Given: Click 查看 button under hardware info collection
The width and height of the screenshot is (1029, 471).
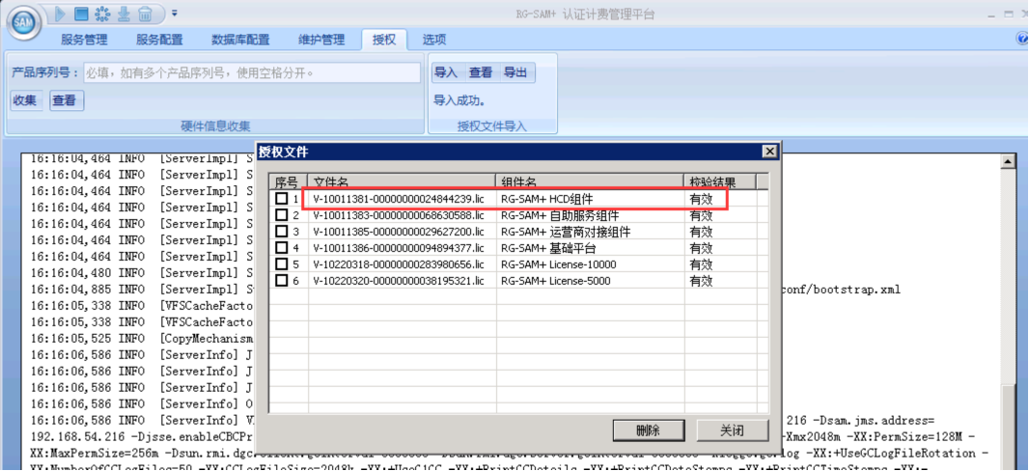Looking at the screenshot, I should click(67, 100).
